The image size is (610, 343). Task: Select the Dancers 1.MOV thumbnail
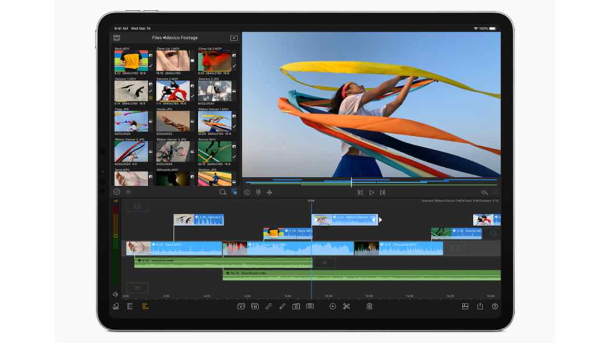click(131, 91)
